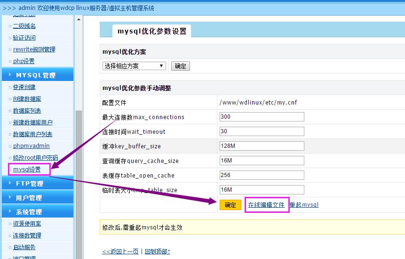405x259 pixels.
Task: Click the wait_timeout input field
Action: click(x=262, y=131)
